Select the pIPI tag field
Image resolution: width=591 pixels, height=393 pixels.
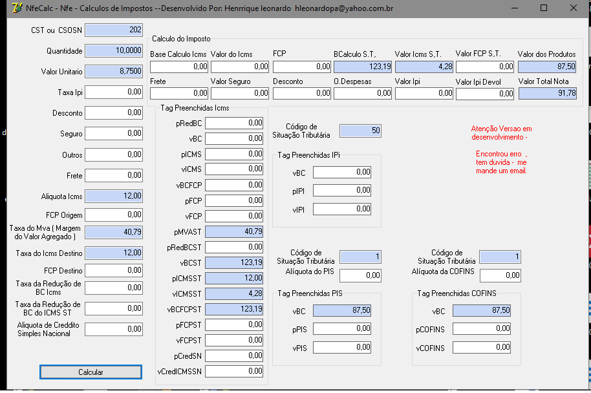[342, 191]
